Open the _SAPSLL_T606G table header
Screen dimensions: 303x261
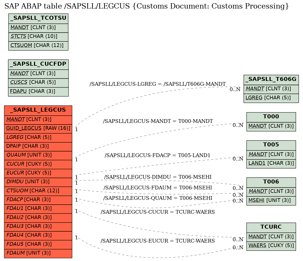(x=271, y=80)
